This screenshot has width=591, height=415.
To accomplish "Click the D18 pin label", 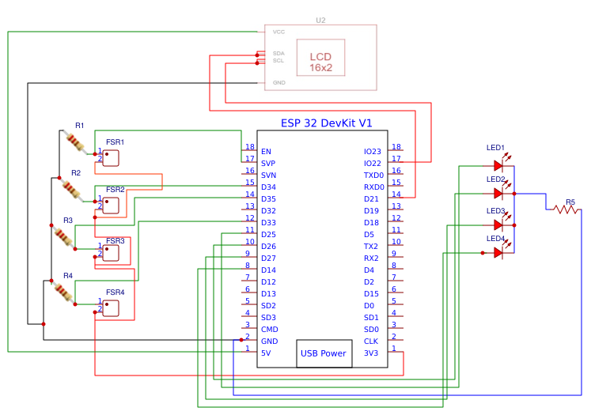I will click(371, 223).
